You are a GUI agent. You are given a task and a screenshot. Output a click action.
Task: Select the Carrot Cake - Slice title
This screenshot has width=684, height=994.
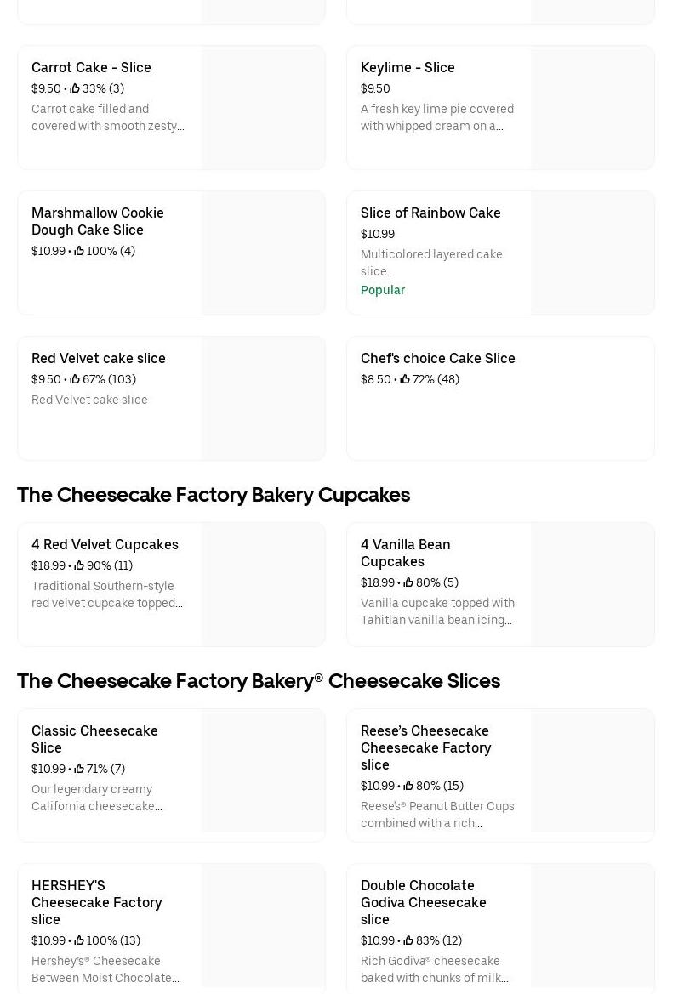[x=91, y=67]
